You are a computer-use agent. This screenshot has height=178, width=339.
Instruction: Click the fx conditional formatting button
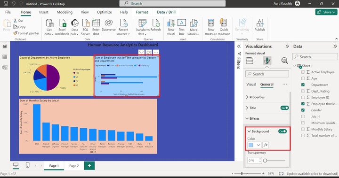coord(266,145)
